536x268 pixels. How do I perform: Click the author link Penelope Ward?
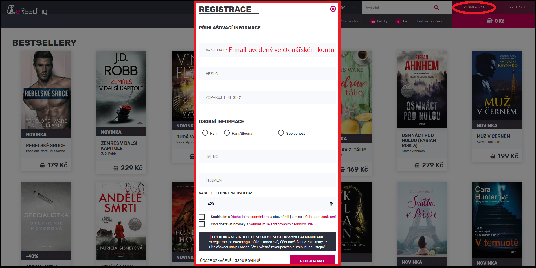pyautogui.click(x=37, y=151)
